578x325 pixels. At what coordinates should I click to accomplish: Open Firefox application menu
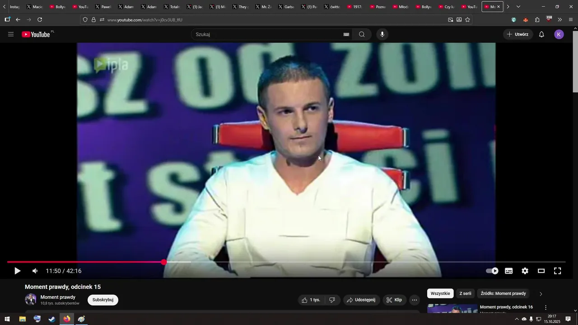(571, 20)
